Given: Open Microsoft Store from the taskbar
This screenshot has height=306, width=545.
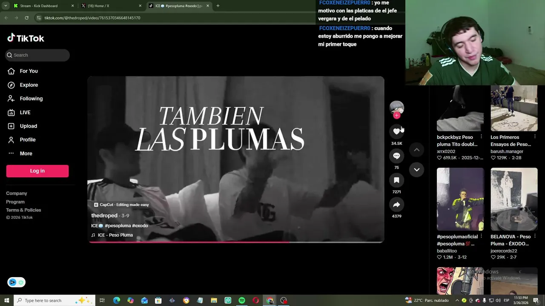Looking at the screenshot, I should click(x=158, y=300).
